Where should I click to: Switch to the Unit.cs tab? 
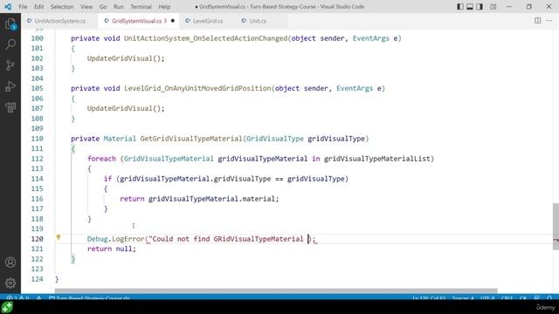tap(258, 21)
